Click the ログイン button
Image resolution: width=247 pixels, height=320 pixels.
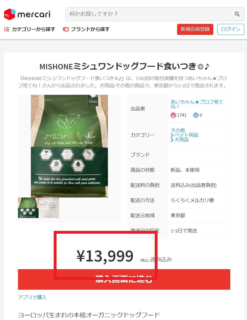click(231, 29)
